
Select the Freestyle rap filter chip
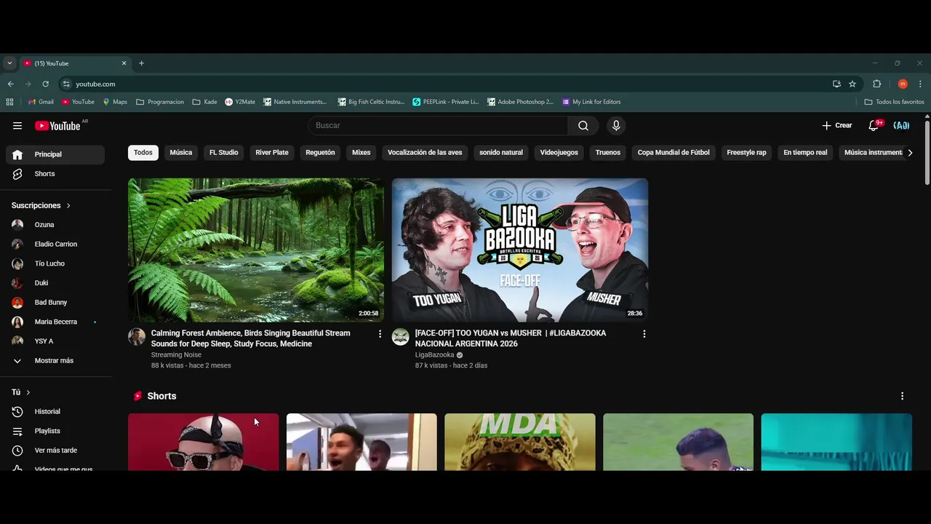pos(746,153)
